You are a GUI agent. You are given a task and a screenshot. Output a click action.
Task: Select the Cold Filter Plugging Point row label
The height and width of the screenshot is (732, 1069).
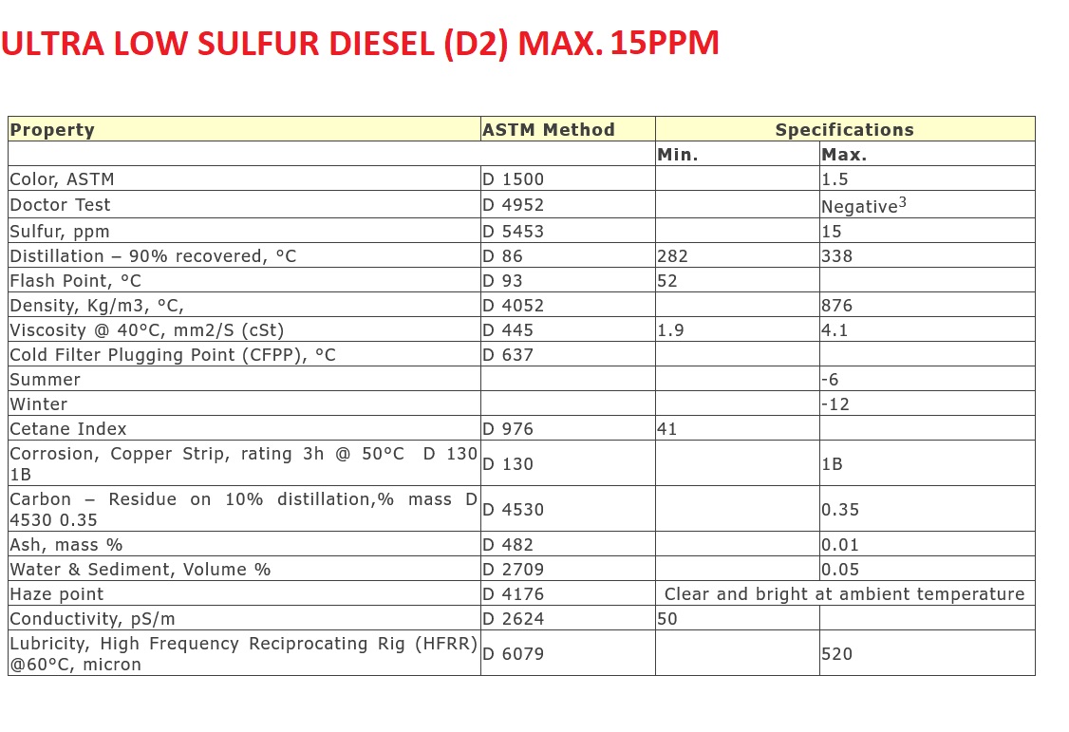(173, 355)
